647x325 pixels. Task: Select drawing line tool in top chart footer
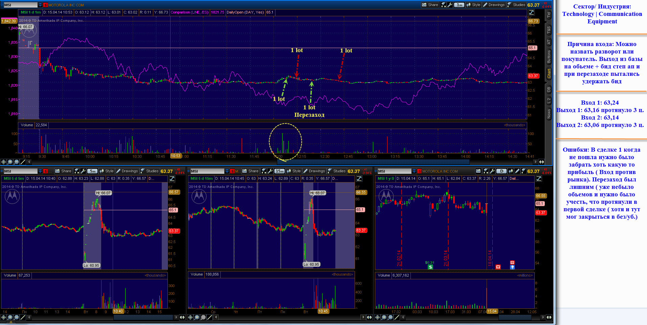(x=23, y=162)
